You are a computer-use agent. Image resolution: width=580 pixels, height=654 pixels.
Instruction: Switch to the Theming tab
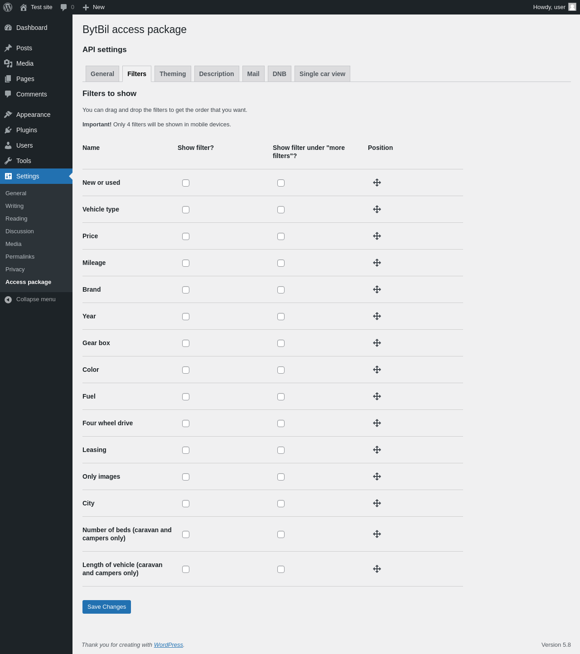[173, 74]
